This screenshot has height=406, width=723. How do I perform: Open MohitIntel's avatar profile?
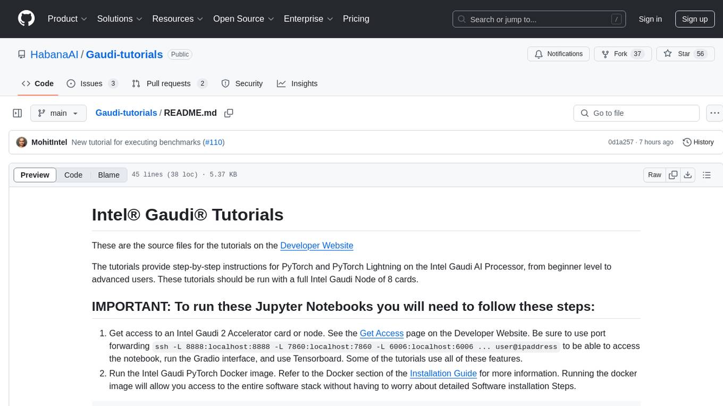[x=22, y=142]
